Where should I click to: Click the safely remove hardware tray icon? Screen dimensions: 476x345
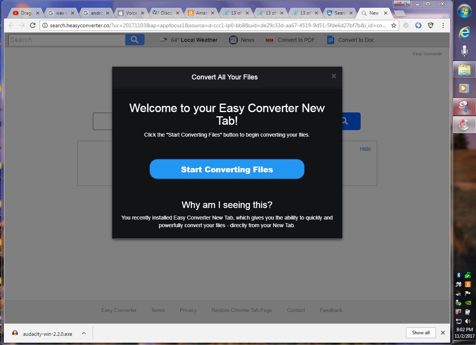click(x=458, y=303)
